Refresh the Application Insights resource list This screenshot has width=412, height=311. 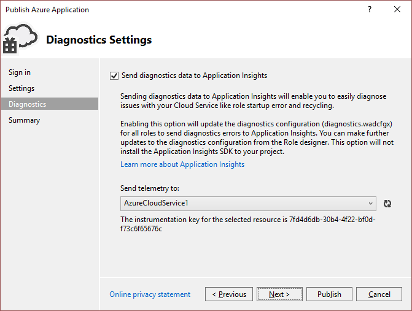(387, 204)
